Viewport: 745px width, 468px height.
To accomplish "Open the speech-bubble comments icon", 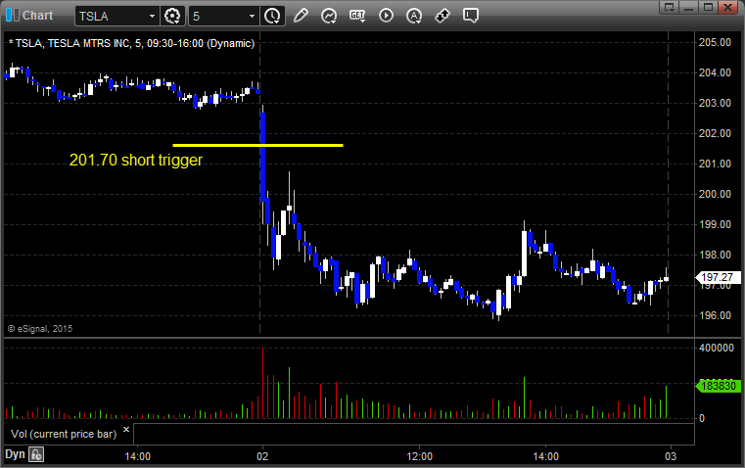I will coord(470,16).
